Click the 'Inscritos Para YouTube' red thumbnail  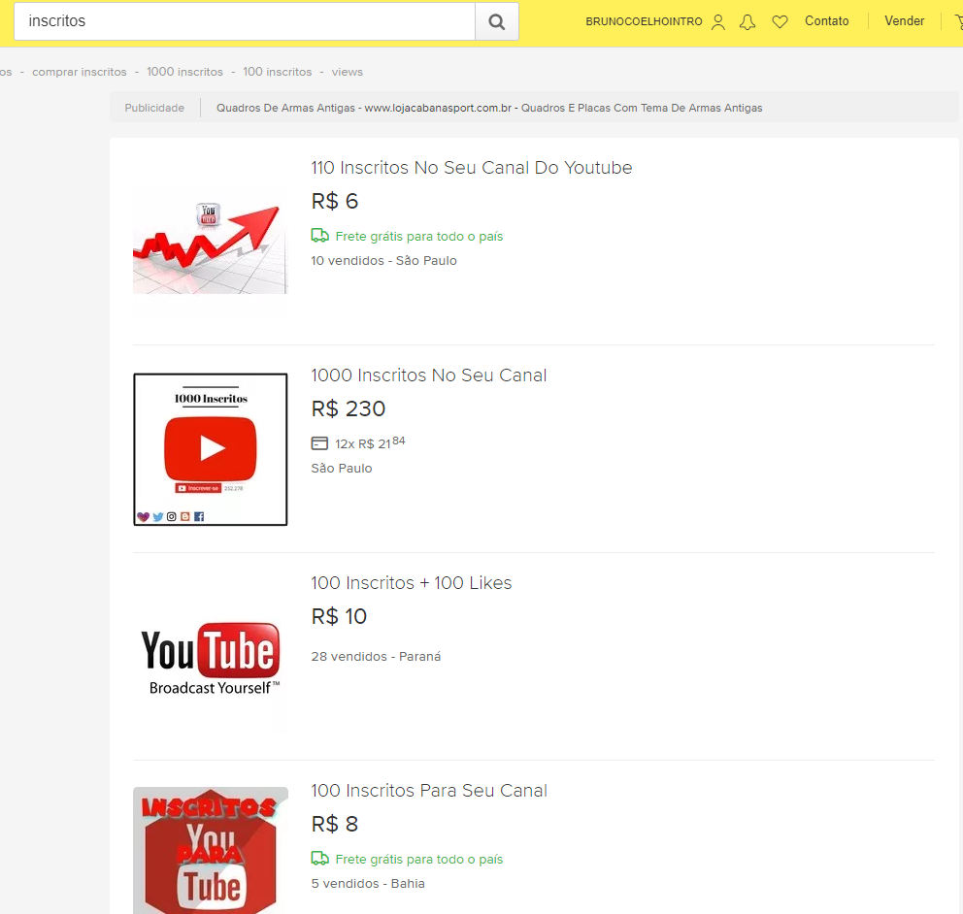(210, 850)
